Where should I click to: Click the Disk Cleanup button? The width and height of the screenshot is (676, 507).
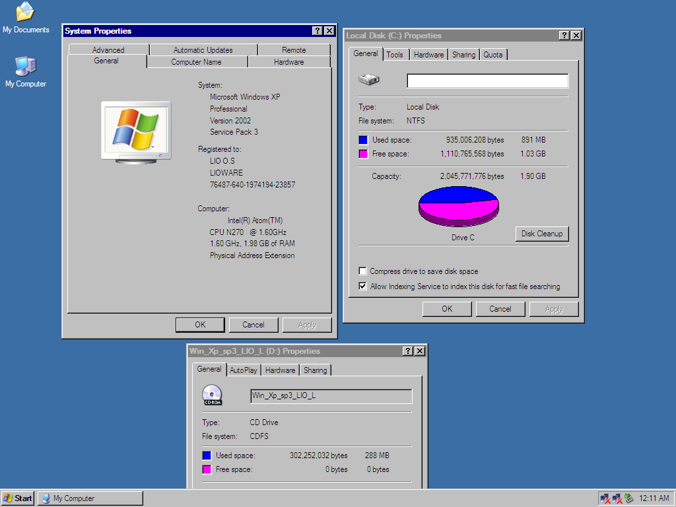point(542,234)
